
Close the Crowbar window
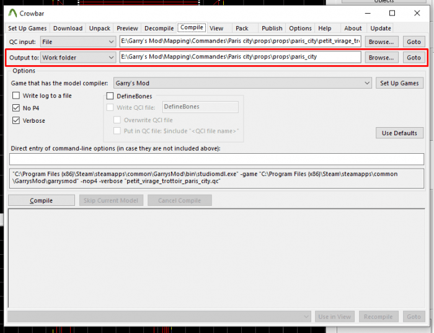417,13
